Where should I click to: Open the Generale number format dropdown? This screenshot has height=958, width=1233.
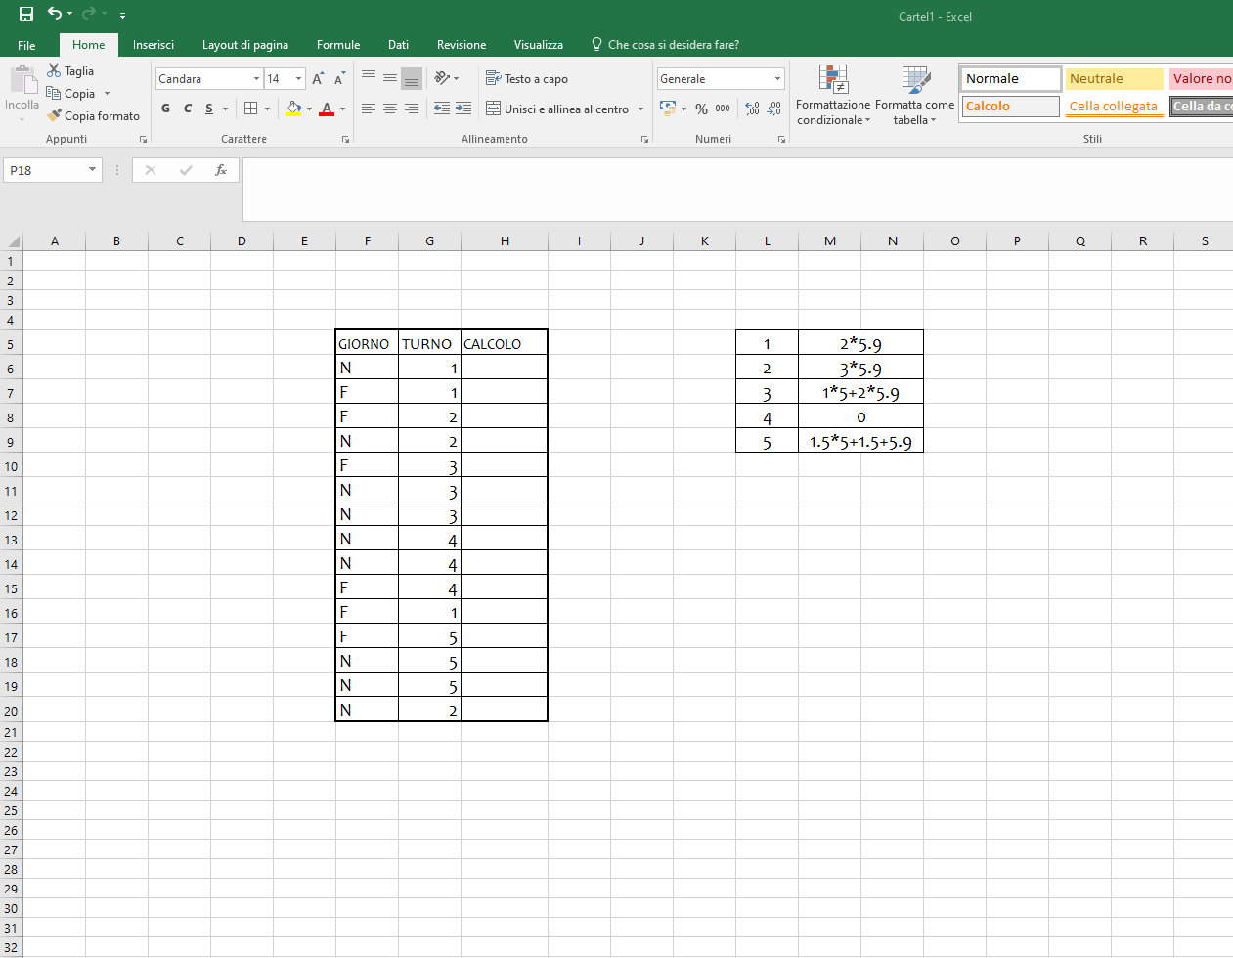[x=777, y=79]
